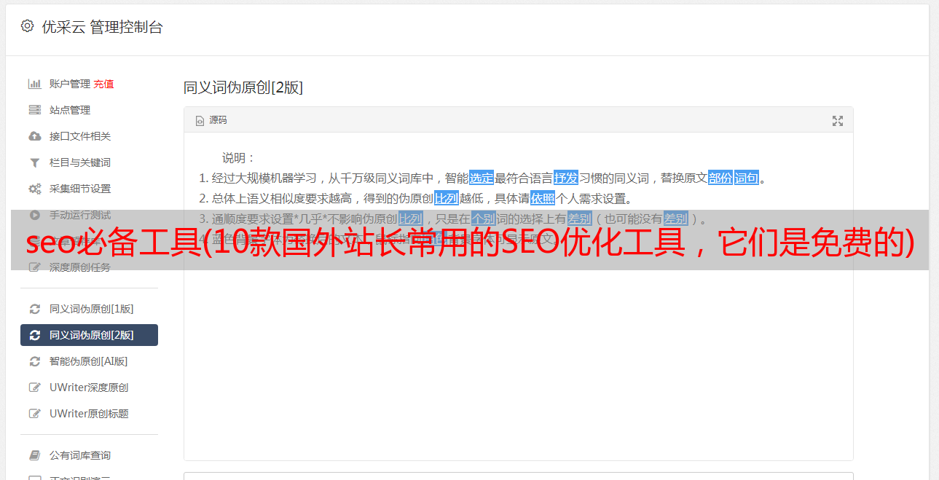939x480 pixels.
Task: Open the 源码 source code view
Action: pos(212,120)
